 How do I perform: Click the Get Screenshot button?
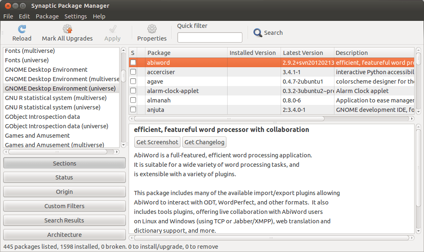tap(157, 142)
